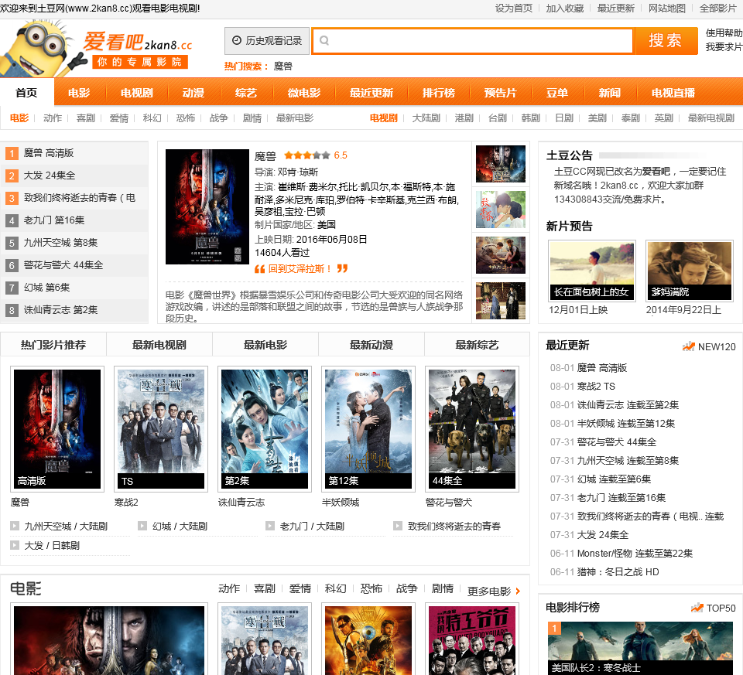Image resolution: width=743 pixels, height=675 pixels.
Task: Select 韩剧 in TV sub-navigation
Action: point(531,118)
